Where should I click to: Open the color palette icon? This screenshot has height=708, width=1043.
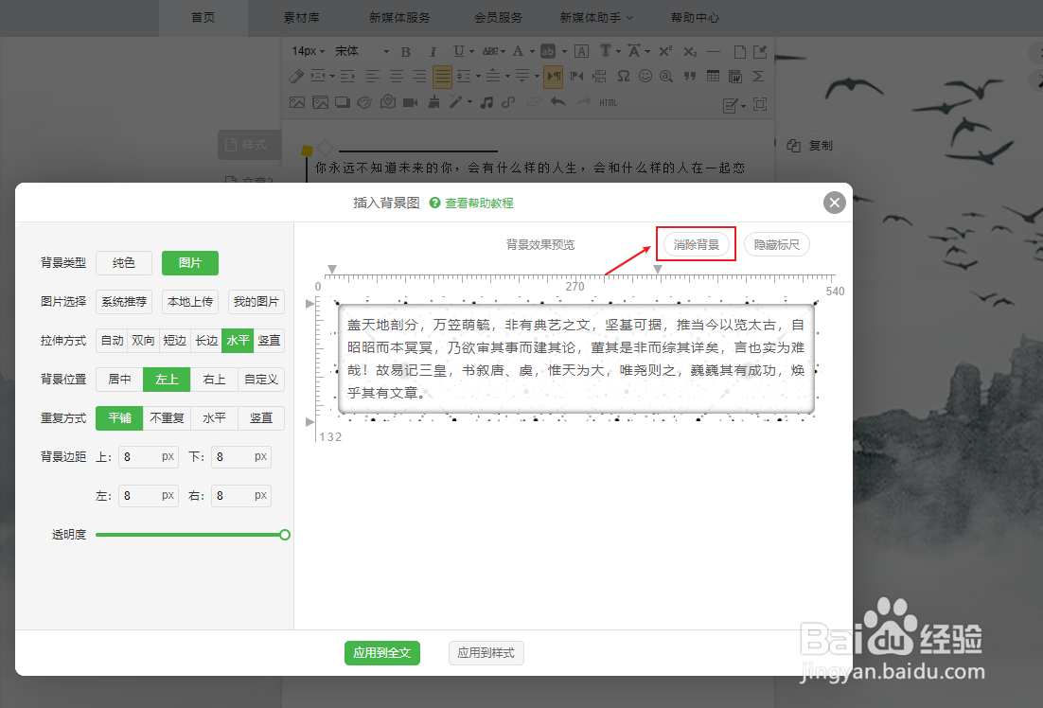coord(364,102)
